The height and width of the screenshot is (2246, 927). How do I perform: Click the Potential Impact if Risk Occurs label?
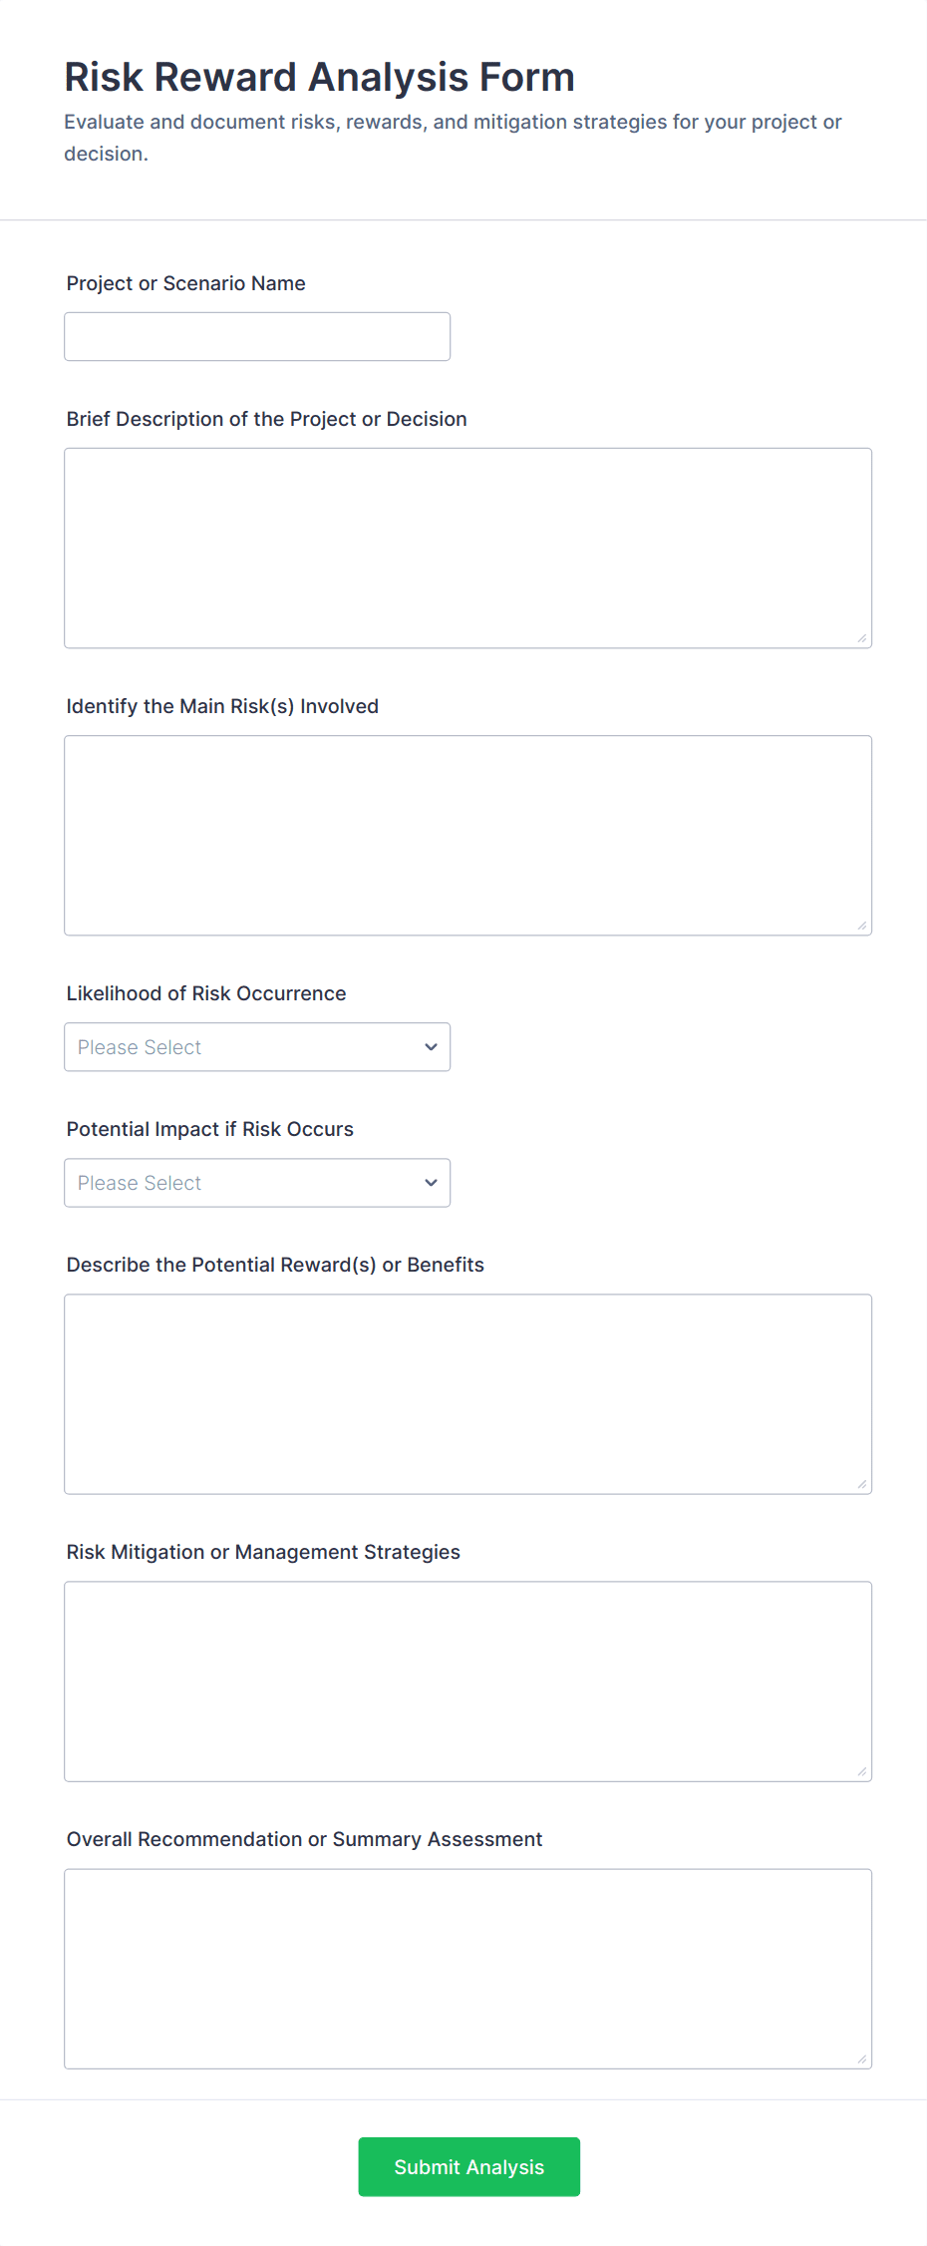coord(209,1129)
